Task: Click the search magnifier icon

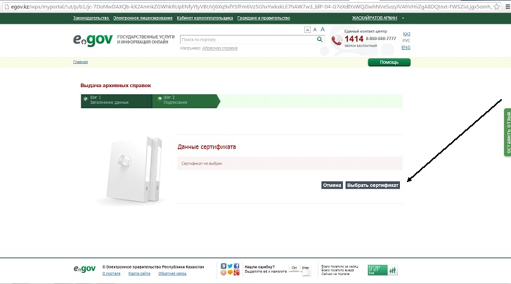Action: point(319,40)
